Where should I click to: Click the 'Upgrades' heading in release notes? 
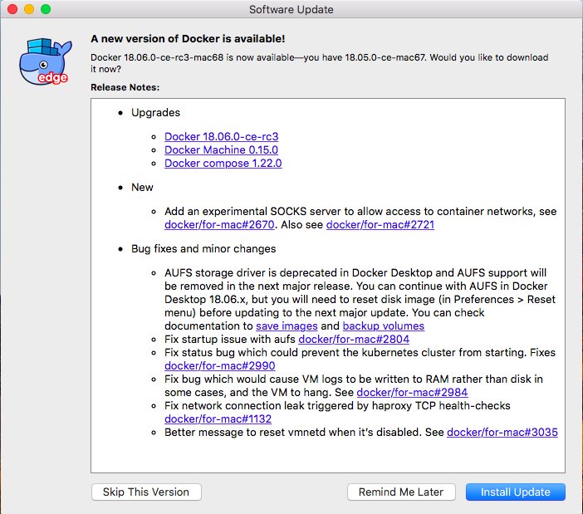[x=155, y=113]
